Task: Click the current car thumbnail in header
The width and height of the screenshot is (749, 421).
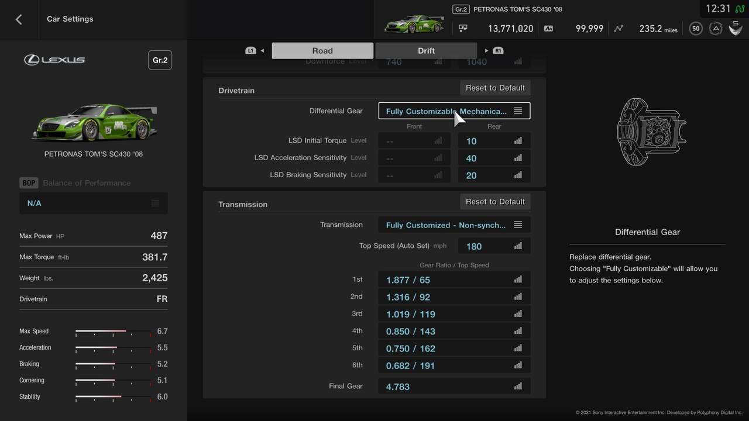Action: click(414, 24)
